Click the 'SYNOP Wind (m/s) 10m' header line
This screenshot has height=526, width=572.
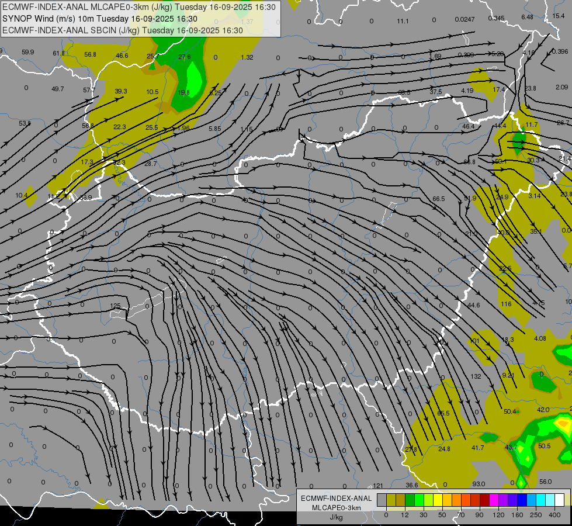99,19
